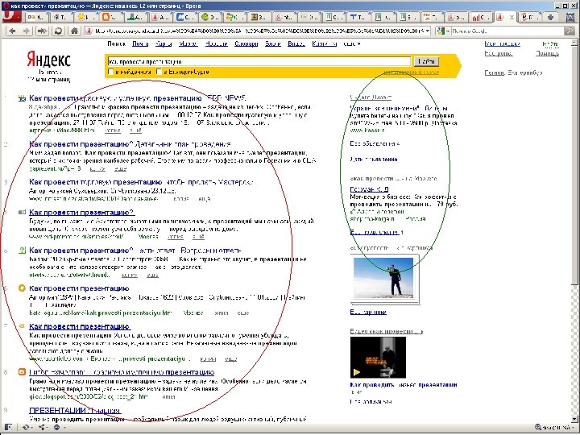Screen dimensions: 580x435
Task: Click the vertical scrollbar up arrow
Action: 574,43
